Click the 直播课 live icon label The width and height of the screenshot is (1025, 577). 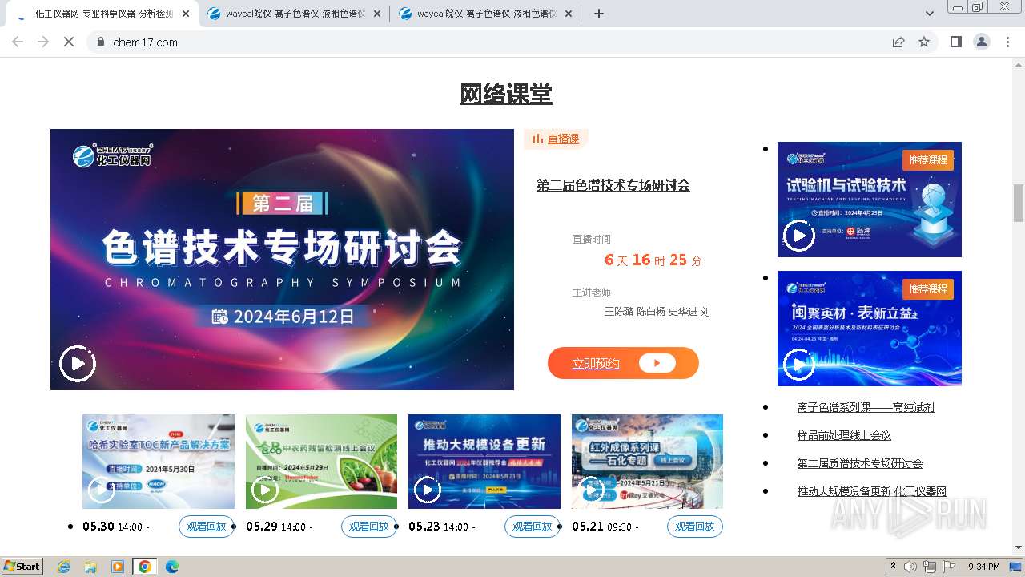tap(556, 139)
